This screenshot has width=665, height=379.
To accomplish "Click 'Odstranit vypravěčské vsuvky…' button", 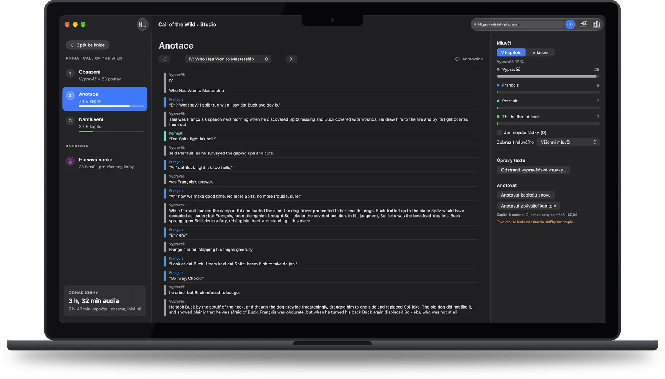I will click(533, 170).
